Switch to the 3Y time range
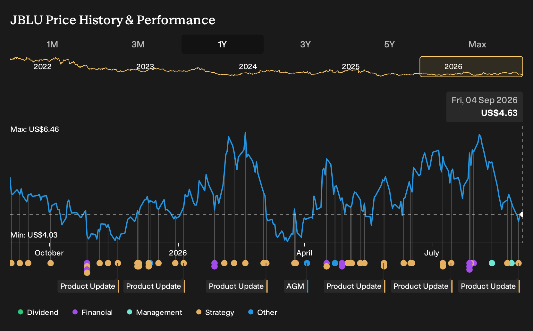The image size is (533, 331). [x=305, y=44]
